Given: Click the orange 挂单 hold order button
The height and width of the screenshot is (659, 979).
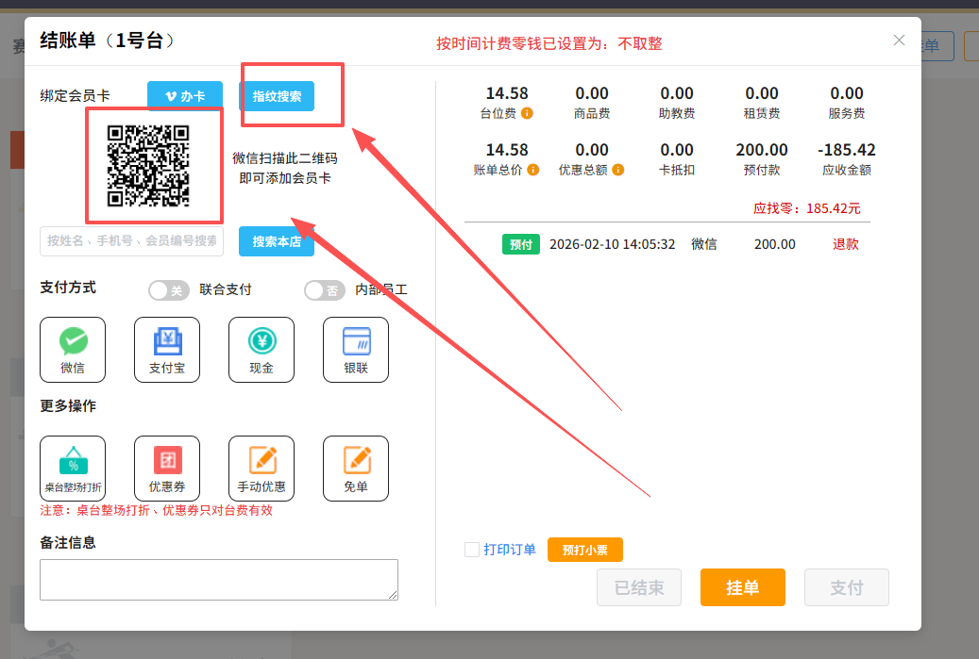Looking at the screenshot, I should [x=742, y=587].
